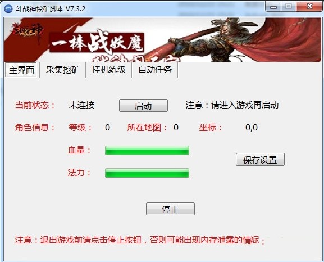
Task: Click the 法力 green progress bar
Action: tap(147, 173)
